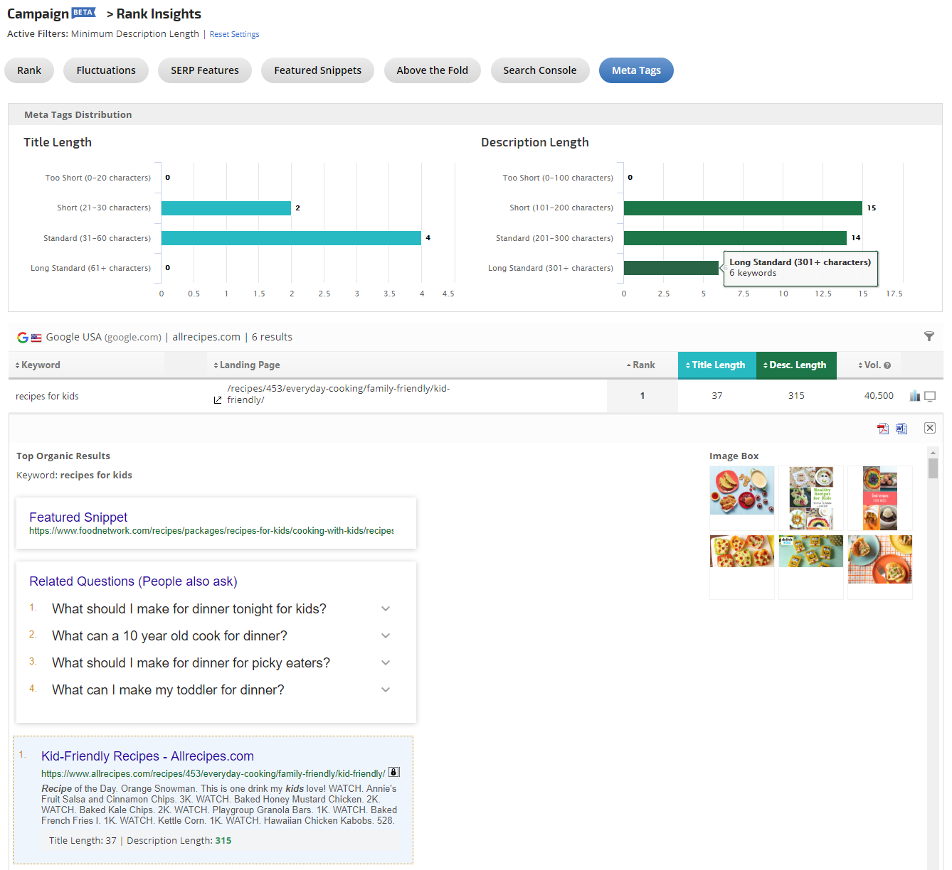This screenshot has height=870, width=952.
Task: Click the lock icon beside allrecipes result URL
Action: (394, 773)
